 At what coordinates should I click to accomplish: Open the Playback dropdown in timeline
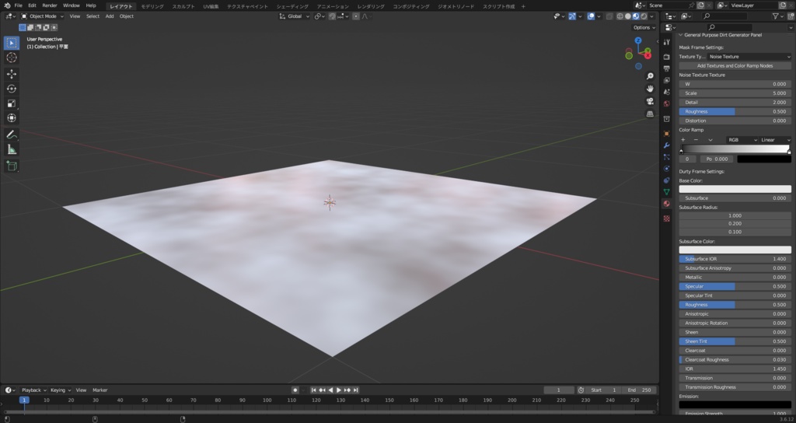point(34,390)
